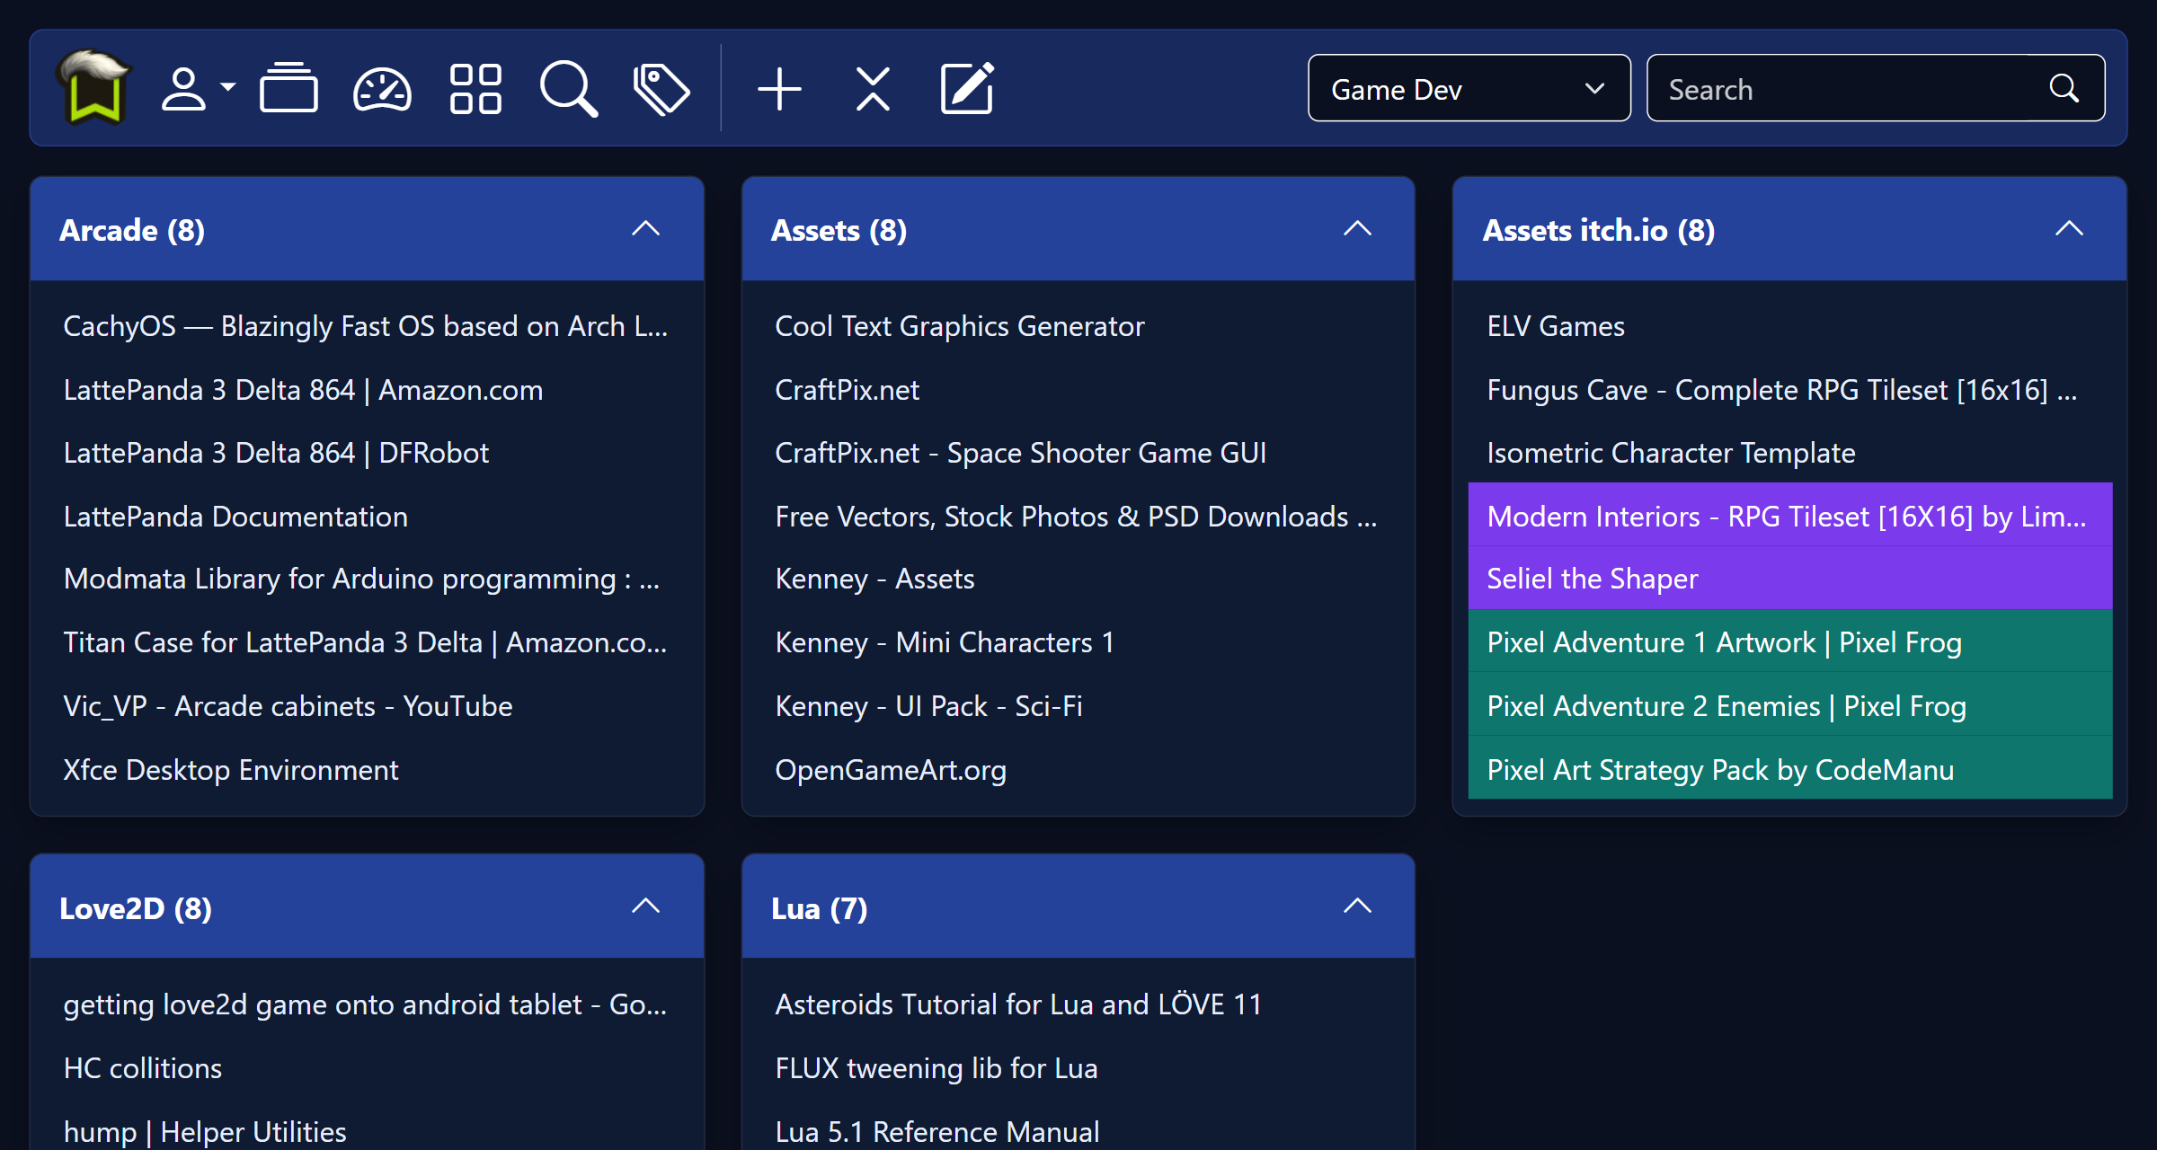Click the large magnifier icon in toolbar
This screenshot has width=2157, height=1150.
pos(568,89)
